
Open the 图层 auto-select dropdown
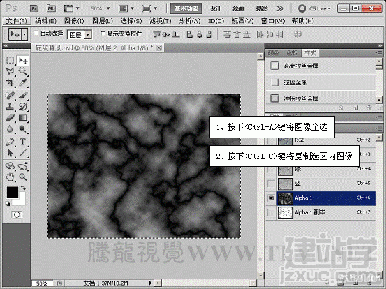(x=80, y=35)
